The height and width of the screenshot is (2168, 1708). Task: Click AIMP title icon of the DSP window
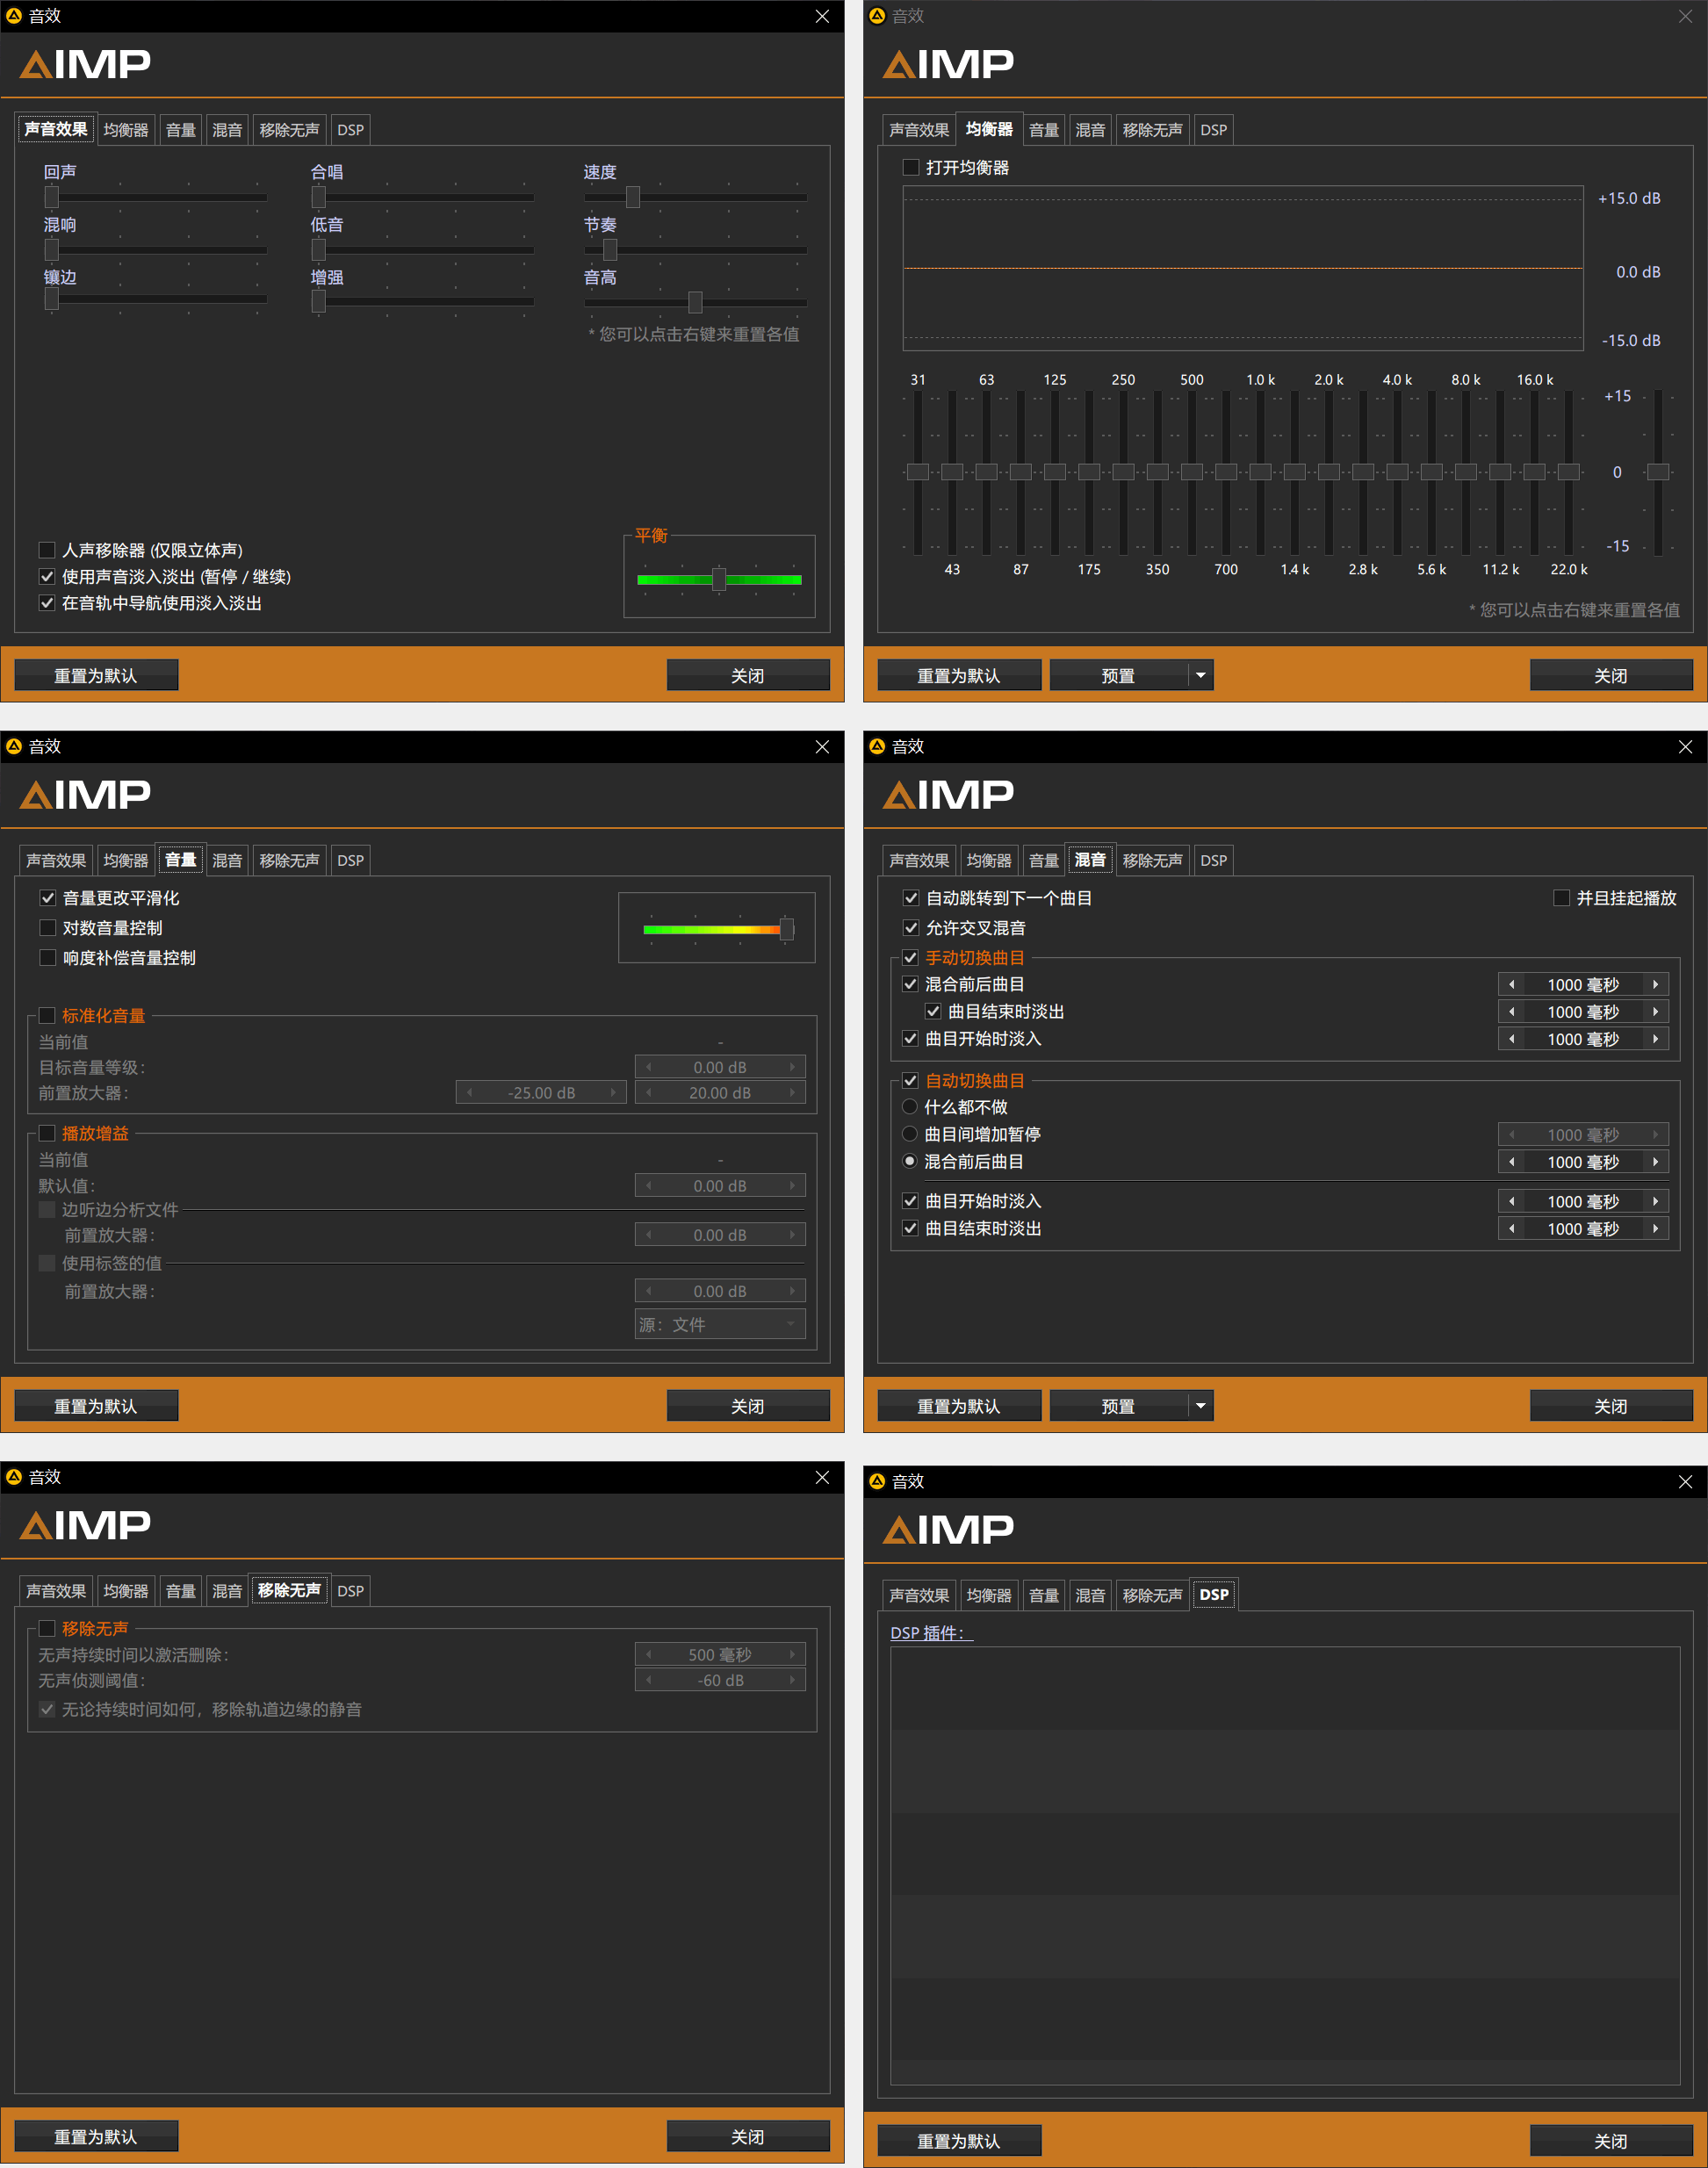pyautogui.click(x=877, y=1481)
